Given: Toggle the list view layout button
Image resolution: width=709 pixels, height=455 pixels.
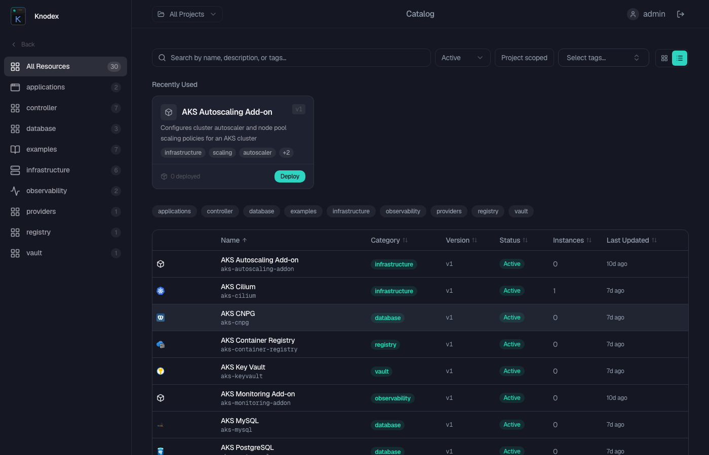Looking at the screenshot, I should pyautogui.click(x=680, y=58).
